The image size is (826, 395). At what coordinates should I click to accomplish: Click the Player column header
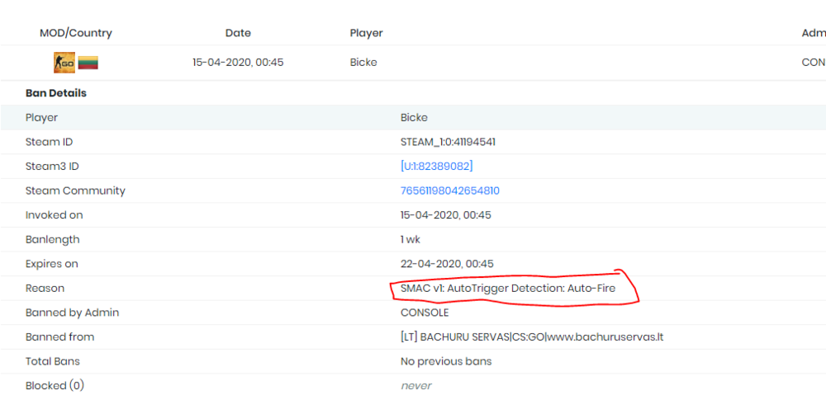pos(366,33)
